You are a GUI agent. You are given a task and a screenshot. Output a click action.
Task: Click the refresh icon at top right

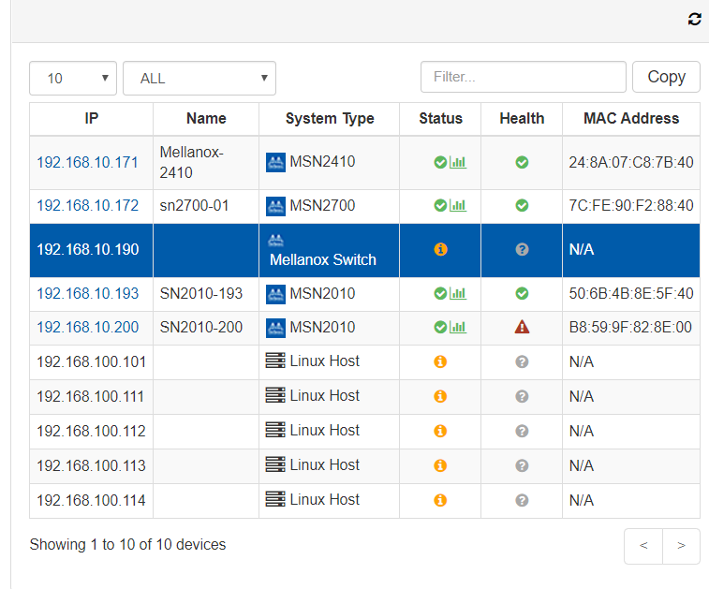(x=694, y=19)
